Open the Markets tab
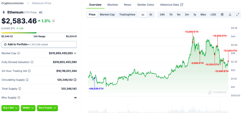Viewport: 241px width, 113px height. point(113,5)
